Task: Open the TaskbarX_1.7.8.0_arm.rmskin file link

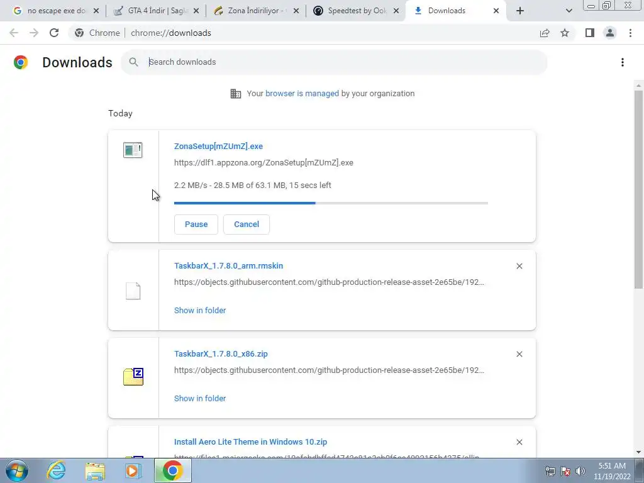Action: tap(228, 266)
